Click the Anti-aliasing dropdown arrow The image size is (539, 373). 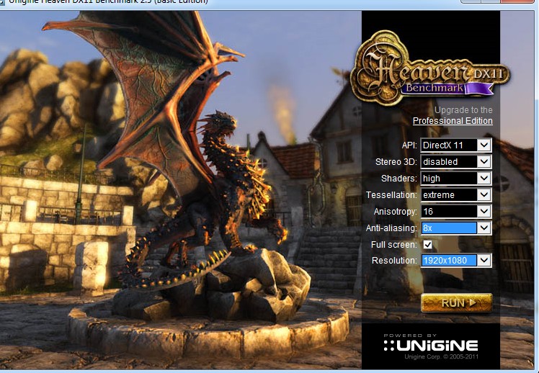tap(484, 228)
